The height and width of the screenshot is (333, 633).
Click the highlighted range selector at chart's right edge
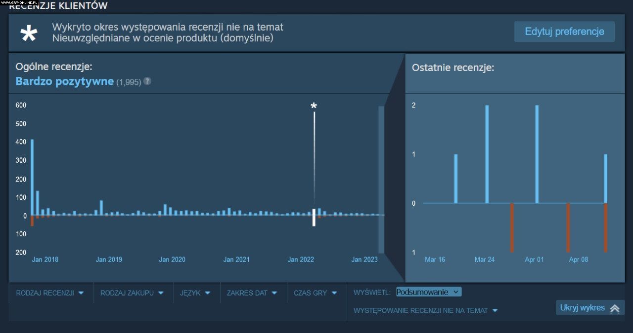pos(381,180)
